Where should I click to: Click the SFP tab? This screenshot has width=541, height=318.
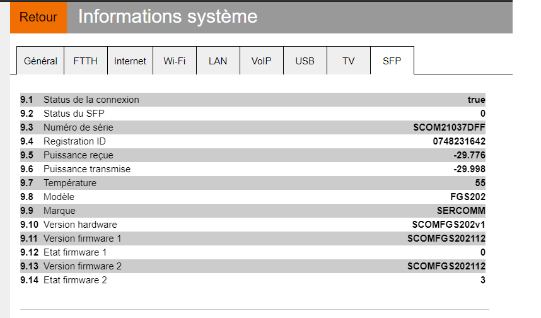(x=392, y=61)
